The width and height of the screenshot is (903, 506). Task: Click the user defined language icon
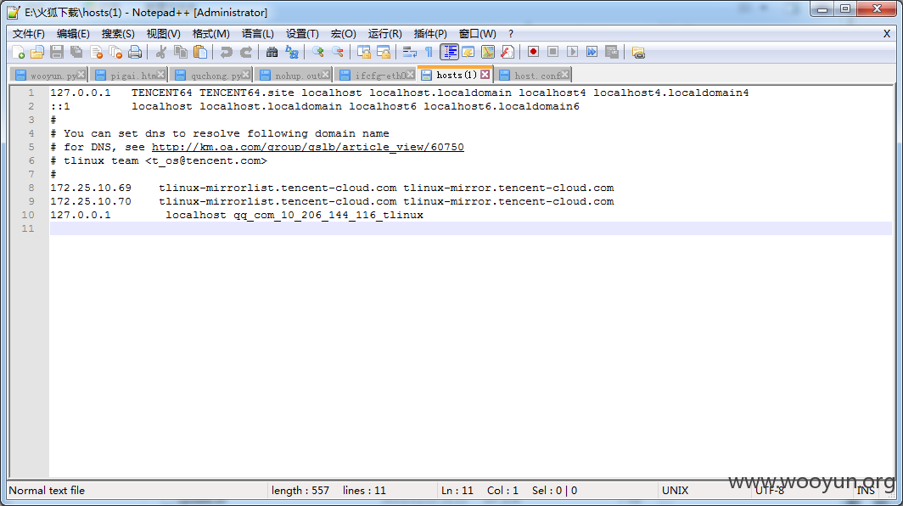[x=468, y=53]
